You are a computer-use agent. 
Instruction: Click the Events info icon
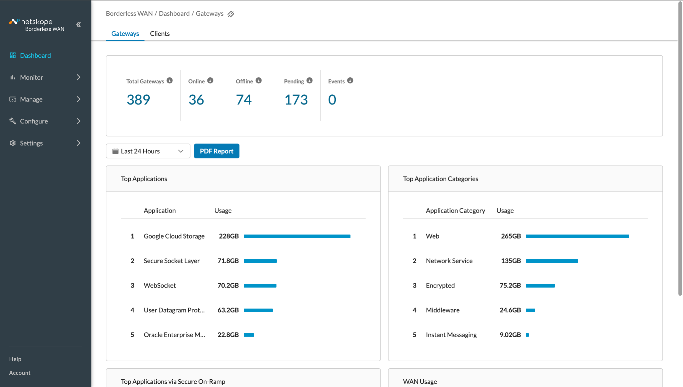(x=350, y=80)
